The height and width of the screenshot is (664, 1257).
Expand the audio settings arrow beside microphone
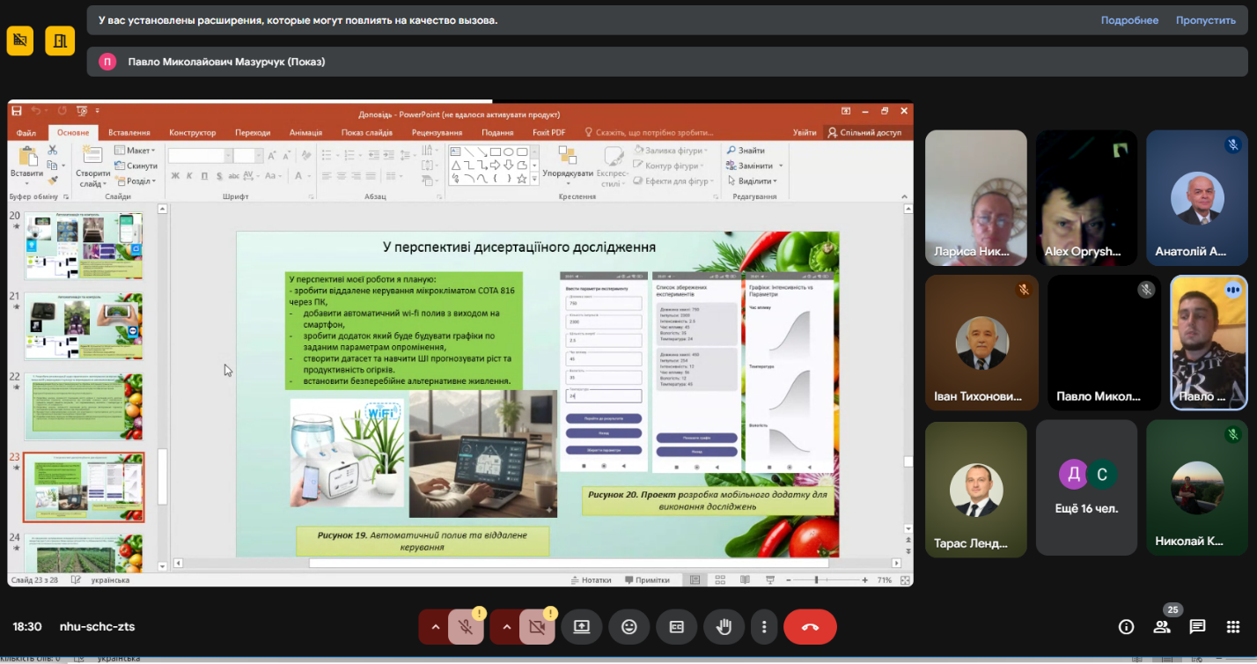(x=434, y=627)
